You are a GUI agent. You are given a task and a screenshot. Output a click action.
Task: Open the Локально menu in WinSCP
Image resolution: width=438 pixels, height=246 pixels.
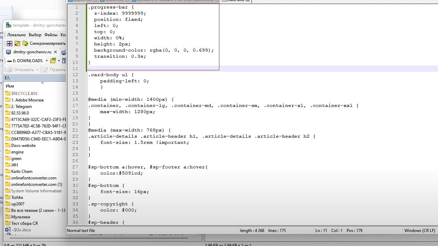(x=16, y=35)
